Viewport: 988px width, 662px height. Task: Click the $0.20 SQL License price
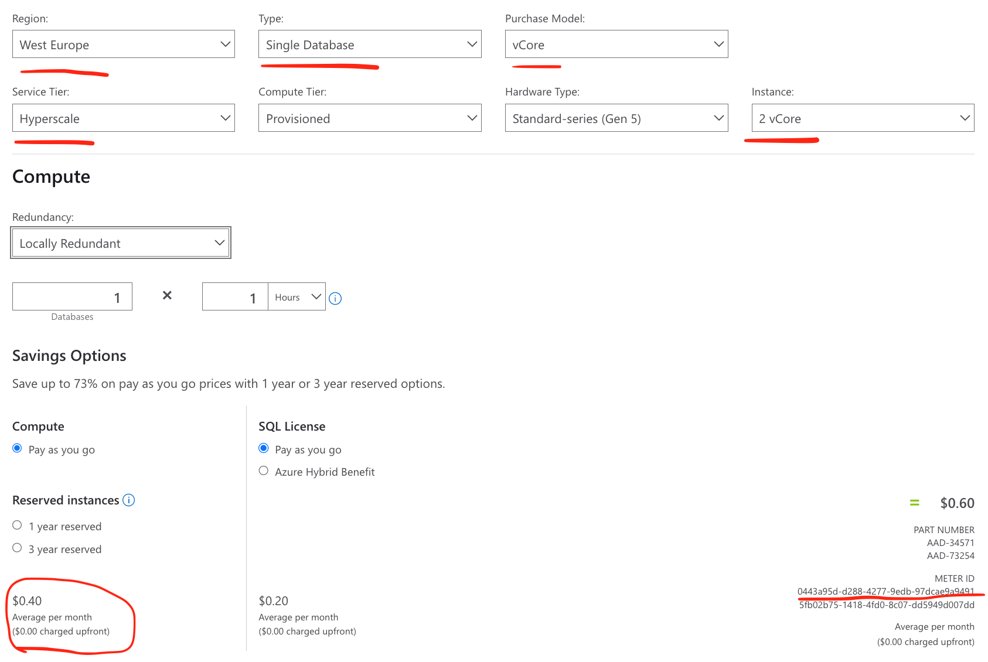pyautogui.click(x=274, y=601)
